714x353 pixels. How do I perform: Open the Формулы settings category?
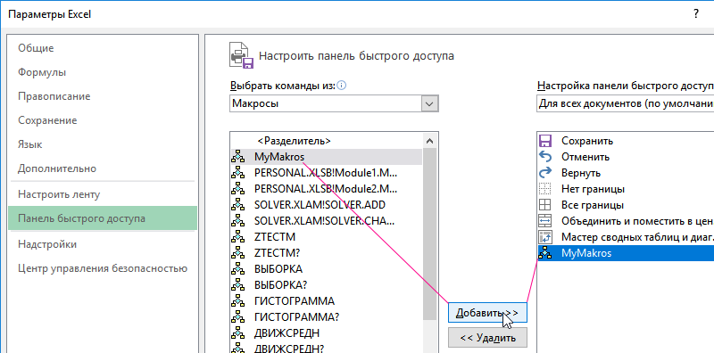click(42, 72)
